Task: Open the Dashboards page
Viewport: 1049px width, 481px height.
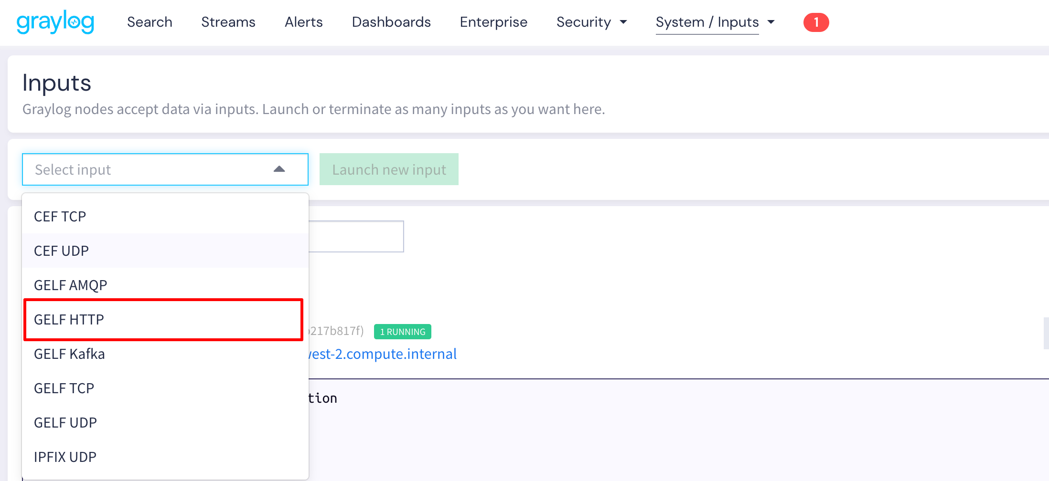Action: point(391,22)
